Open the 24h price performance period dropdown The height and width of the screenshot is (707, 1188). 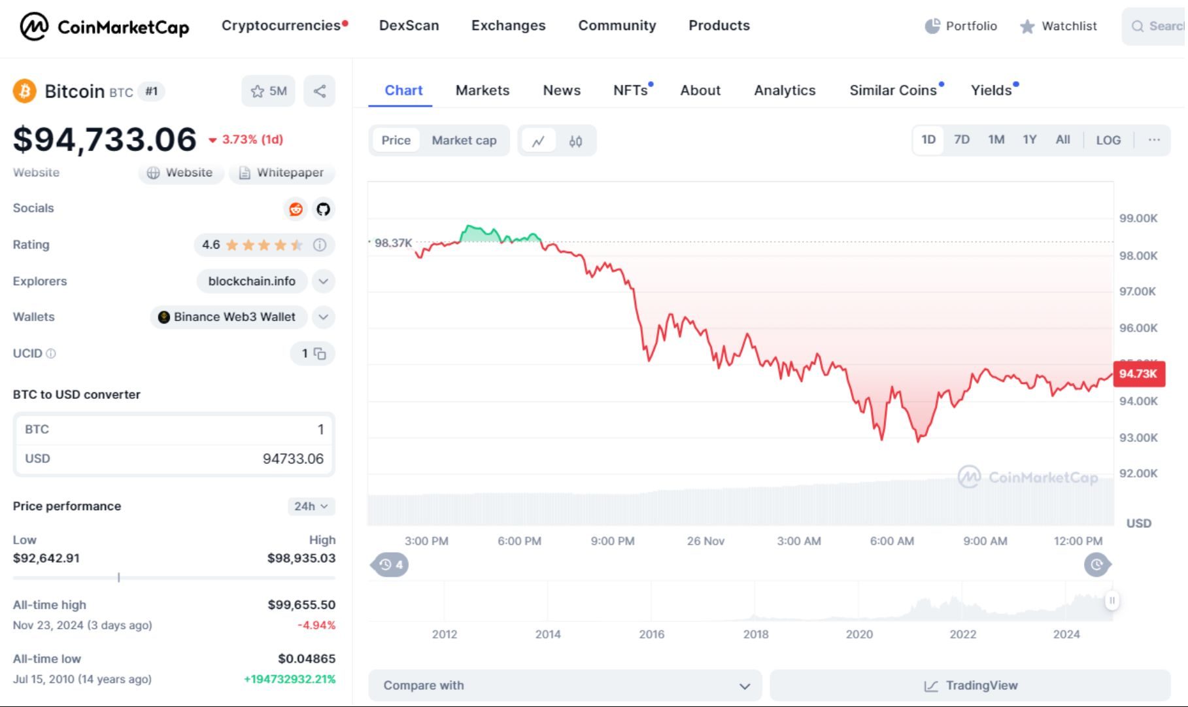(311, 506)
